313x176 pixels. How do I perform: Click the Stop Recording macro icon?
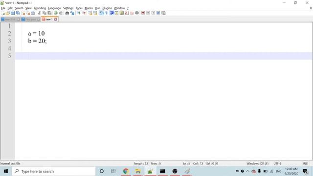(x=148, y=13)
